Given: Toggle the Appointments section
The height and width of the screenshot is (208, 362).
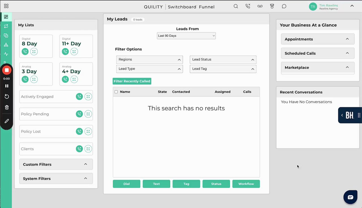Looking at the screenshot, I should pos(318,39).
